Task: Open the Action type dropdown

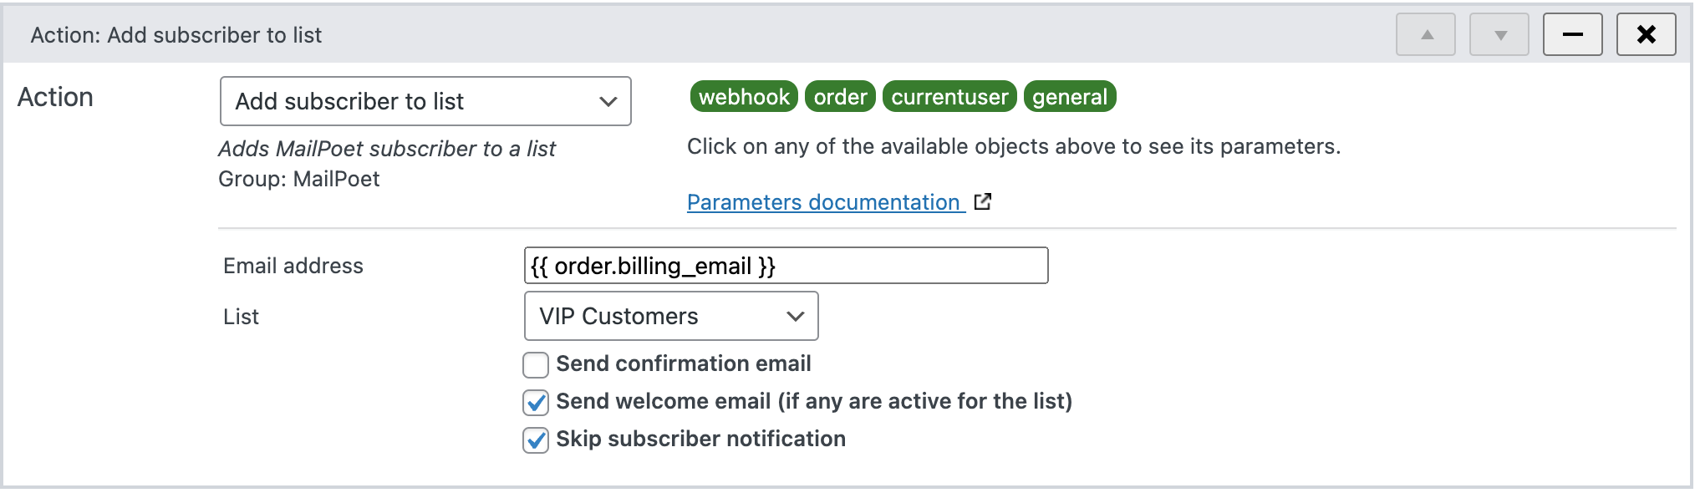Action: pyautogui.click(x=425, y=100)
